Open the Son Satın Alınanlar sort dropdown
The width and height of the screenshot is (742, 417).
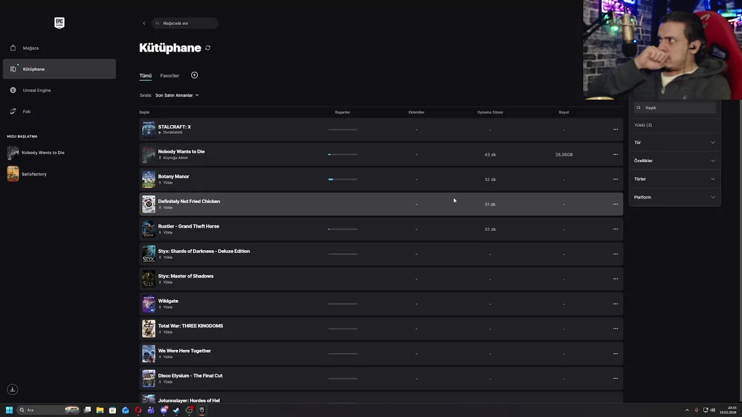[177, 95]
